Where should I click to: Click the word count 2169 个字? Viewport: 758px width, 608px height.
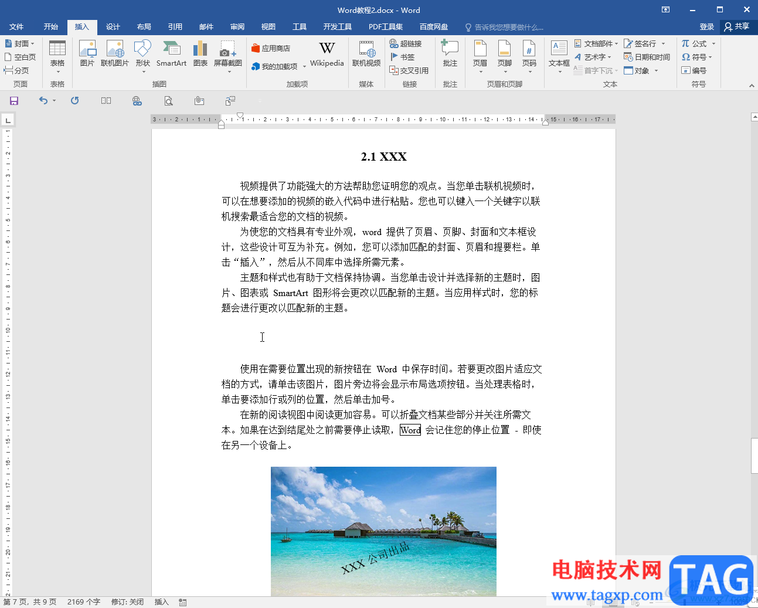[x=84, y=602]
